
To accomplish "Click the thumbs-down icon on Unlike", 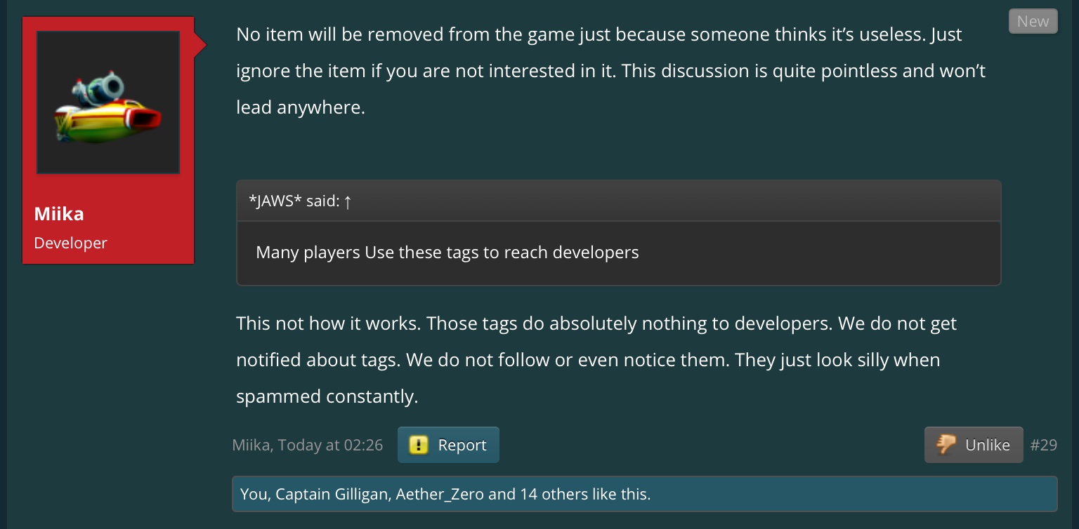I will pyautogui.click(x=946, y=445).
